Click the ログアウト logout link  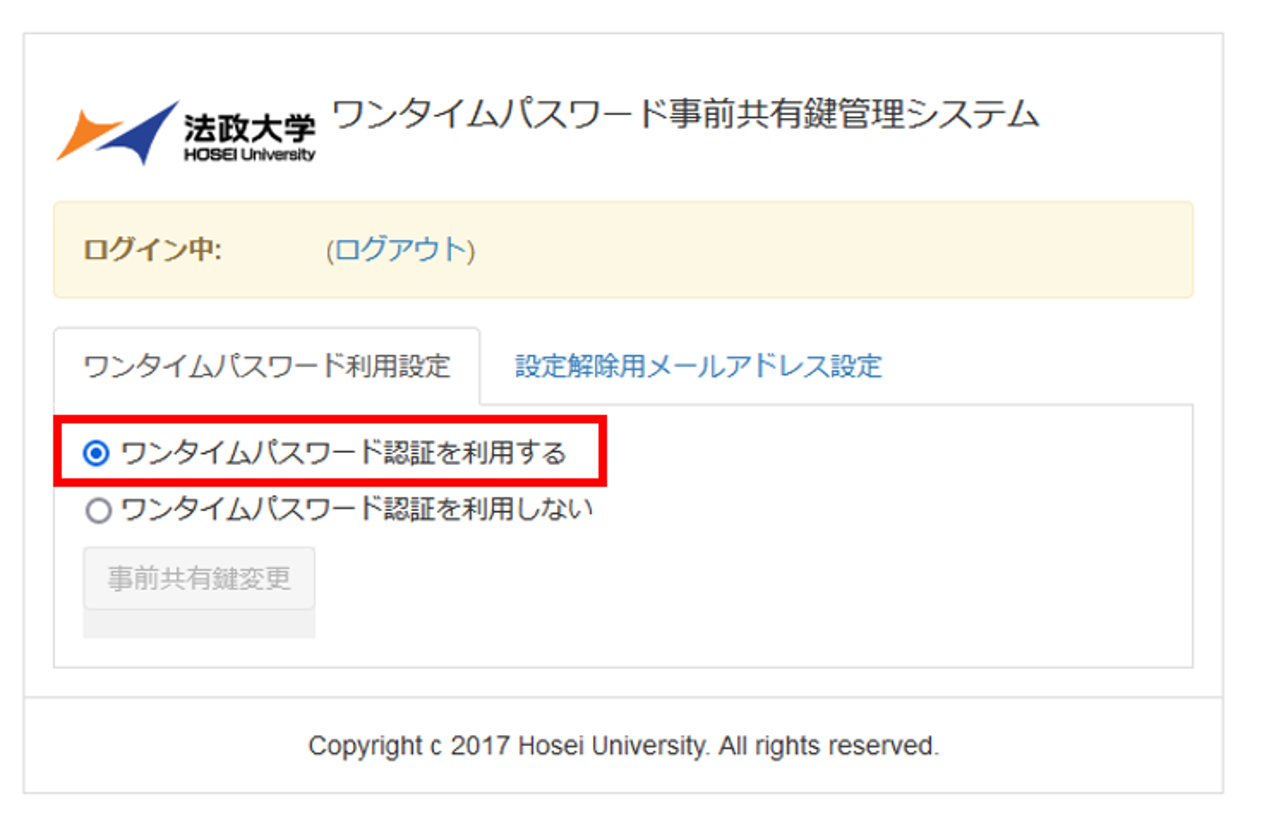coord(401,249)
